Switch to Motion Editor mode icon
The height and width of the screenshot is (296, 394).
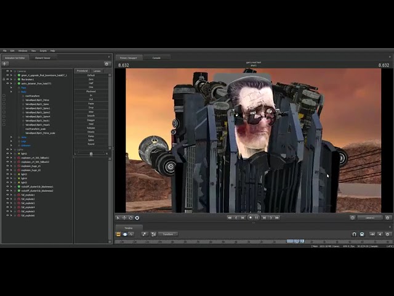[x=125, y=234]
